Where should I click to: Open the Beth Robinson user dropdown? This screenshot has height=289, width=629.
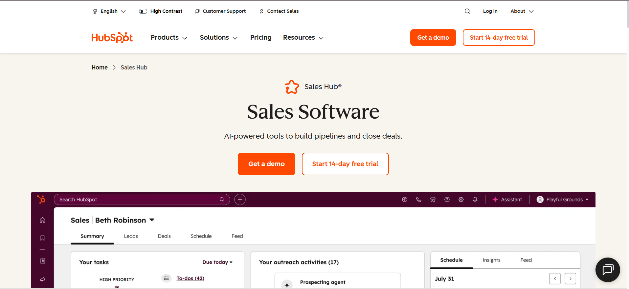pyautogui.click(x=125, y=220)
